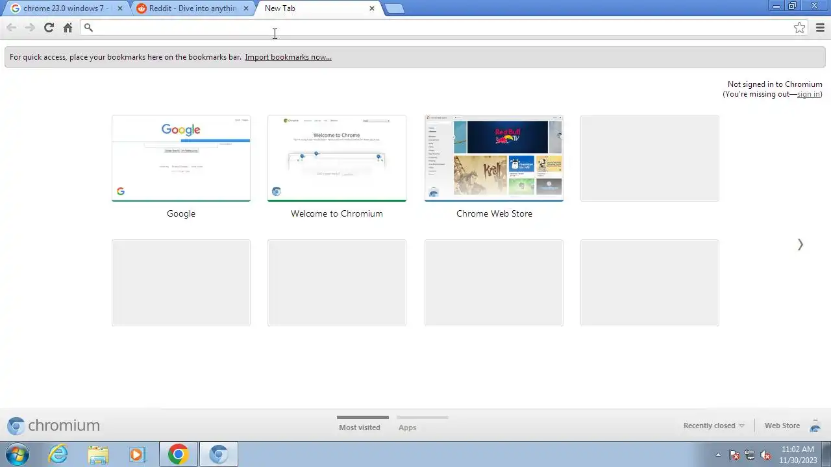831x467 pixels.
Task: Open the Welcome to Chromium thumbnail
Action: coord(337,158)
